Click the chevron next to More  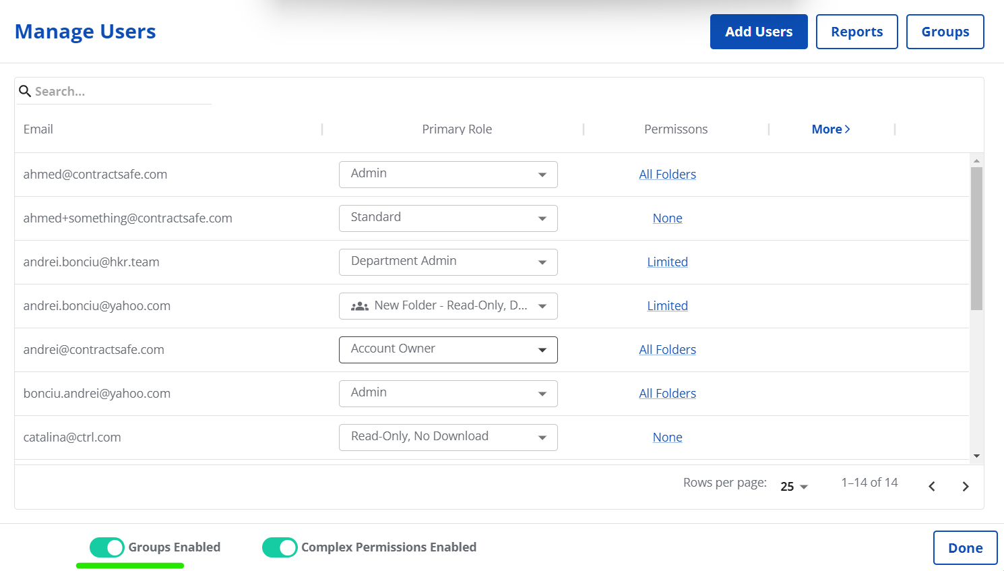pos(848,129)
